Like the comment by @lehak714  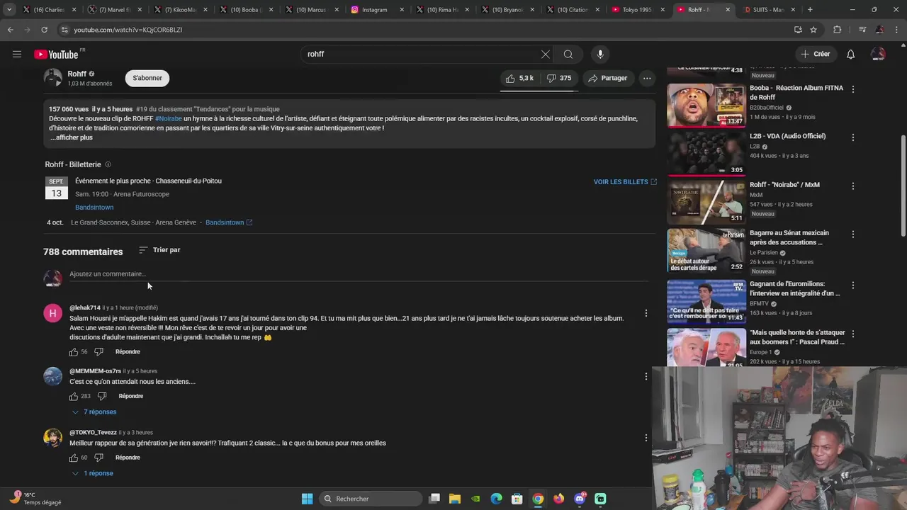click(x=74, y=352)
